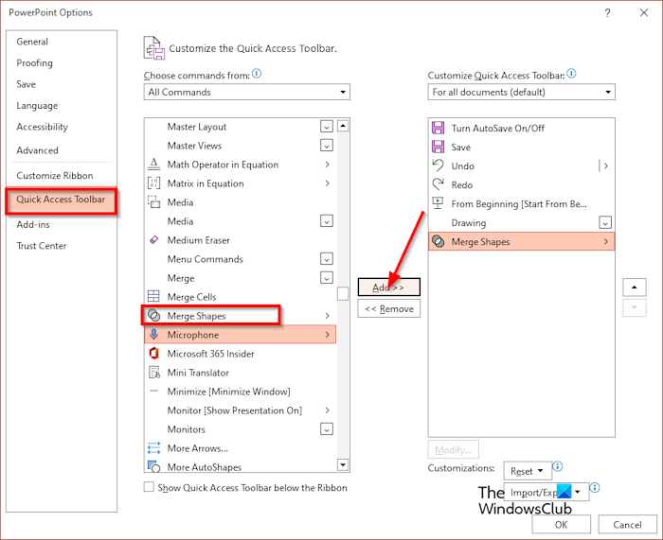Click the Minimize Window dash icon

coord(153,391)
